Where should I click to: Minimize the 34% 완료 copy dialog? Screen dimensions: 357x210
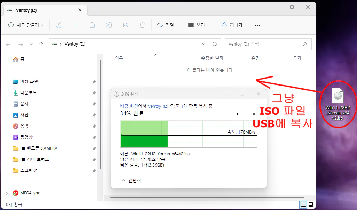tap(227, 94)
